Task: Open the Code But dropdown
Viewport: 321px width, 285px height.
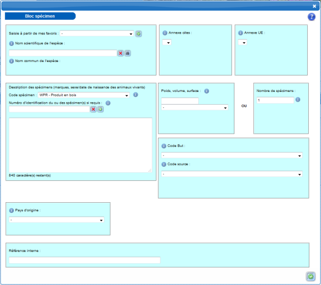Action: click(232, 155)
